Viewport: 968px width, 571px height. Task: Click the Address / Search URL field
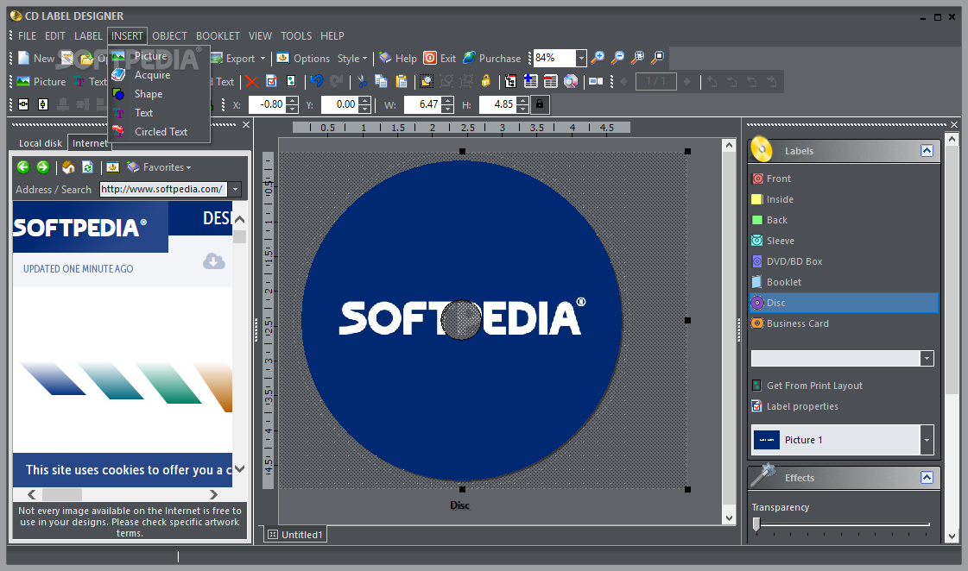164,189
